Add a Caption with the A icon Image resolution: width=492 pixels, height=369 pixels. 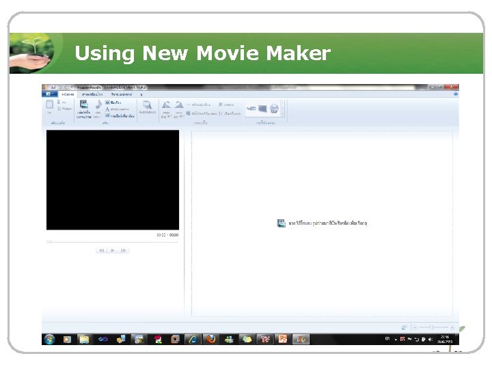click(x=117, y=109)
